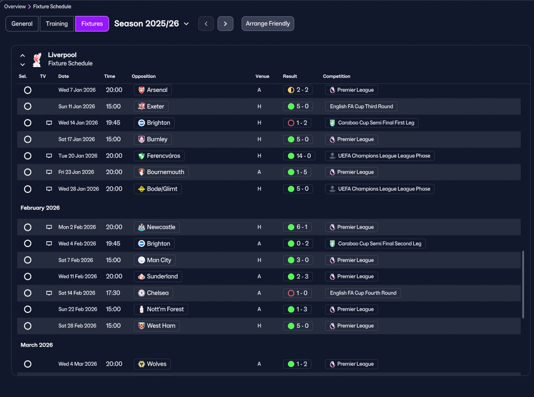Switch to the Training tab
Viewport: 534px width, 397px height.
[57, 24]
